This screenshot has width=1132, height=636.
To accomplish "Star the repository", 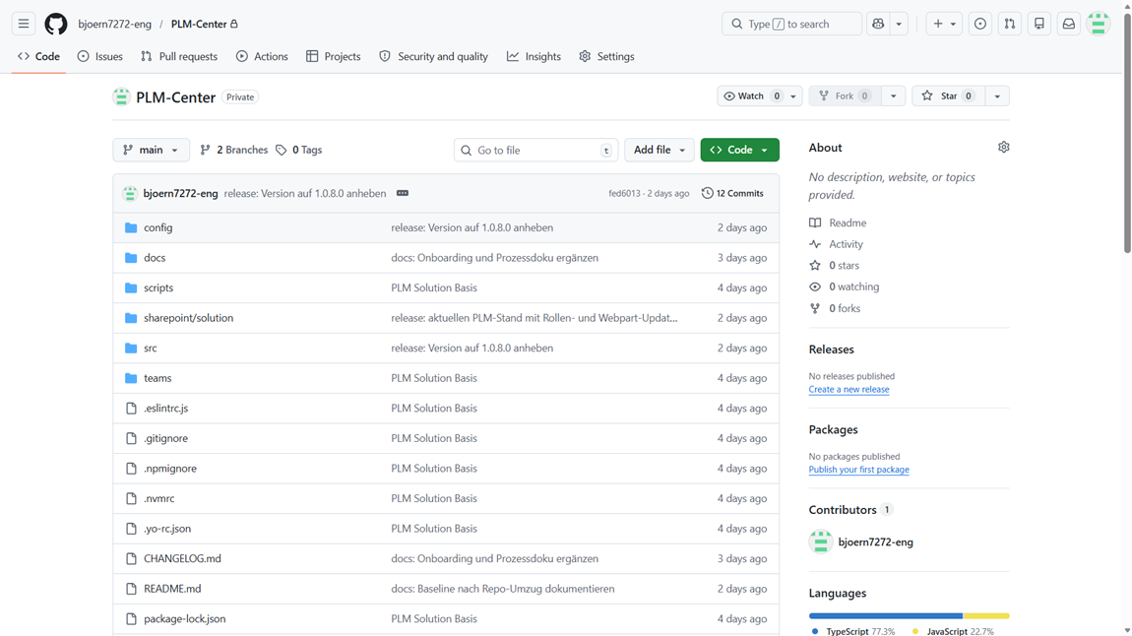I will coord(948,95).
